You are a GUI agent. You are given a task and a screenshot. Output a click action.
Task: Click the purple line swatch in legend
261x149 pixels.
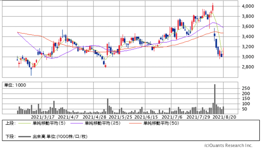click(77, 123)
